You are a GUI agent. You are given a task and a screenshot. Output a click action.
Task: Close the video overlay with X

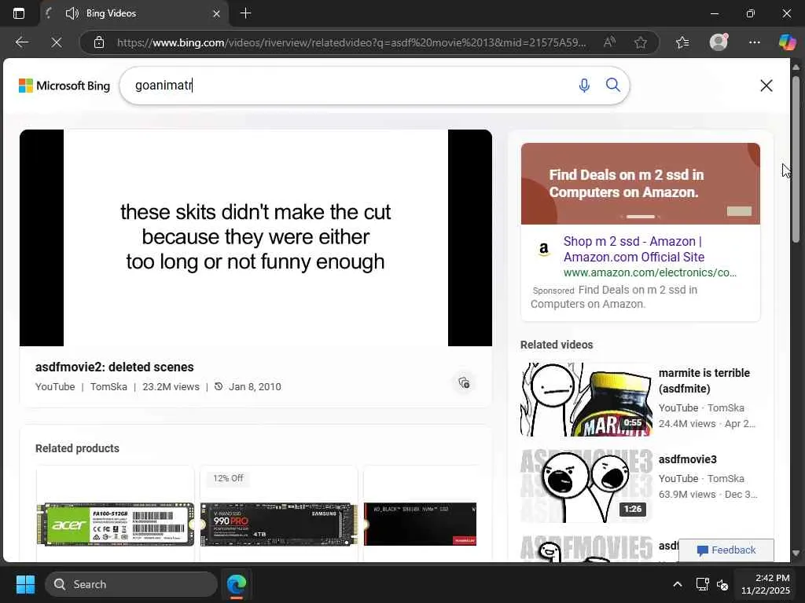pyautogui.click(x=766, y=86)
